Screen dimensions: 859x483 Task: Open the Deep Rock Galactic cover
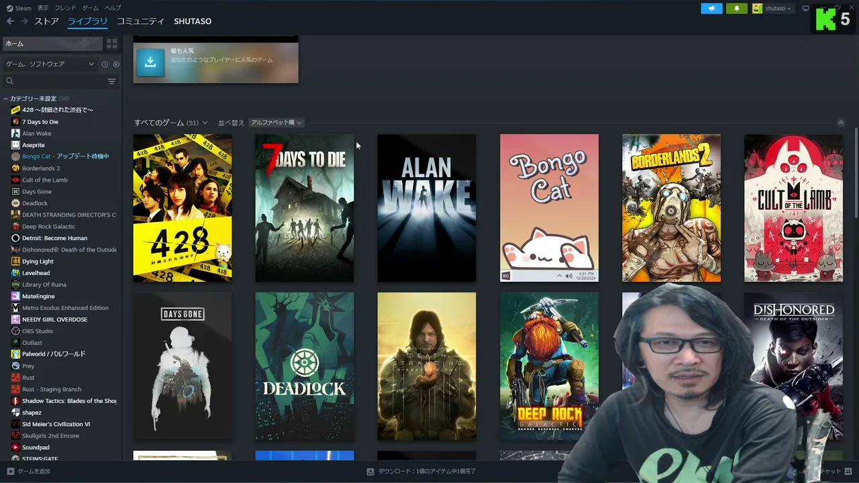click(x=549, y=366)
